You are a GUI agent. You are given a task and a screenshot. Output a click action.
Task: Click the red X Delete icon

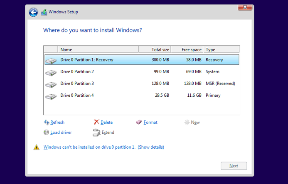click(x=96, y=122)
